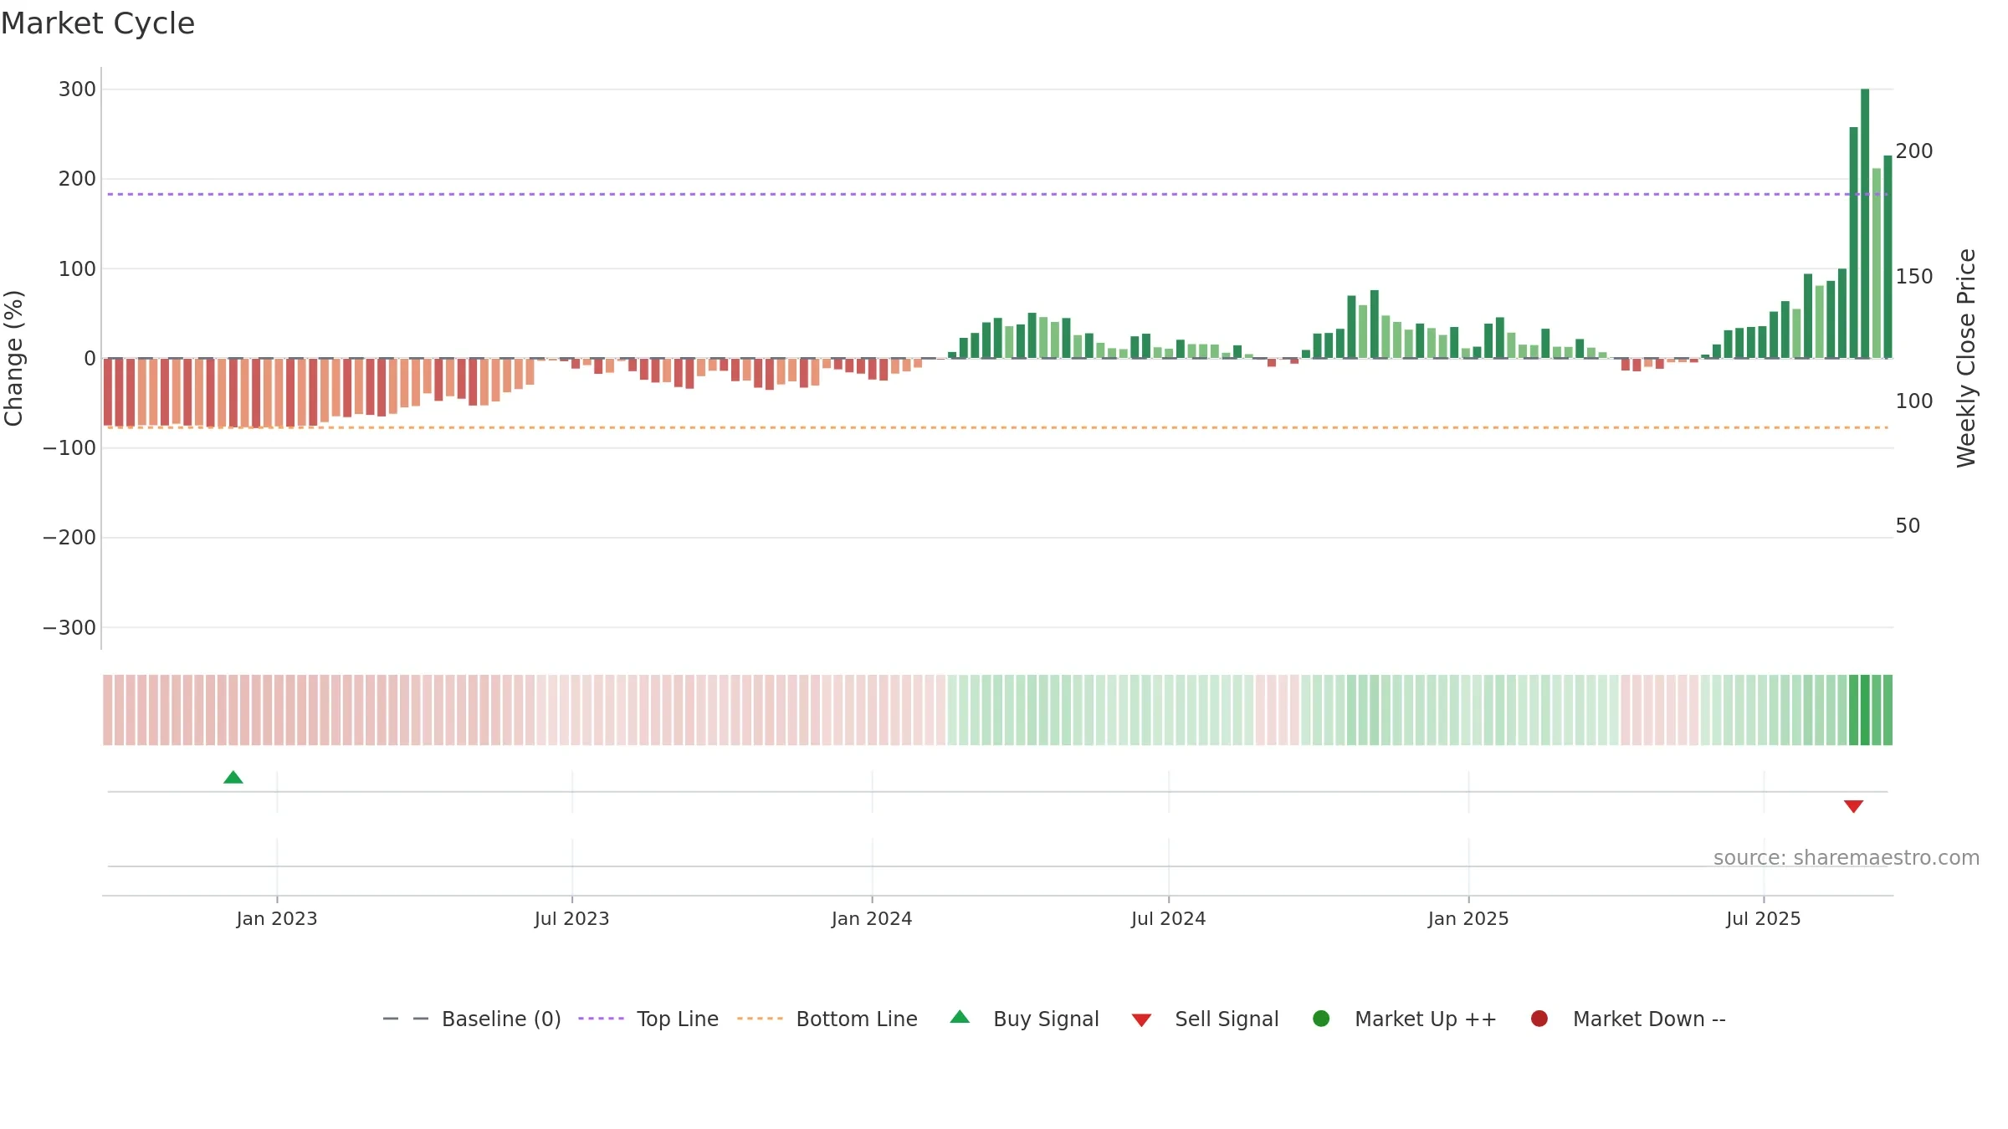Toggle the Sell Signal legend entry
Viewport: 2008px width, 1129px height.
1205,1019
